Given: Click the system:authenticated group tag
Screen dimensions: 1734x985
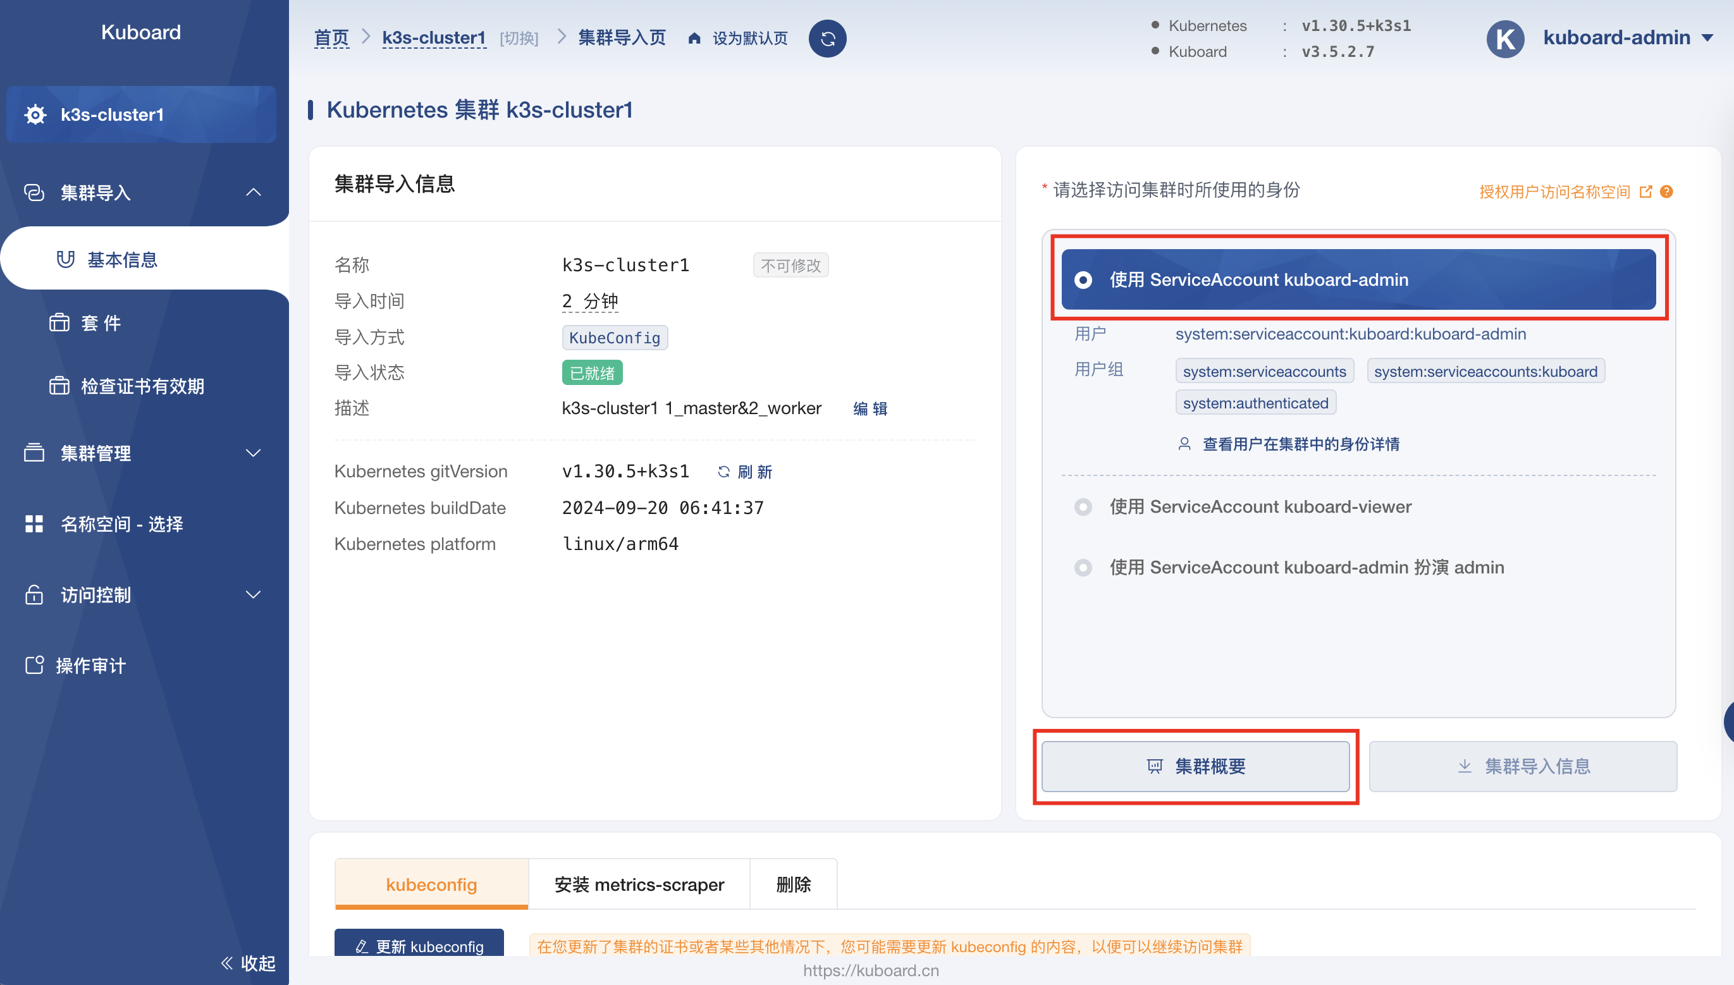Looking at the screenshot, I should [1256, 403].
